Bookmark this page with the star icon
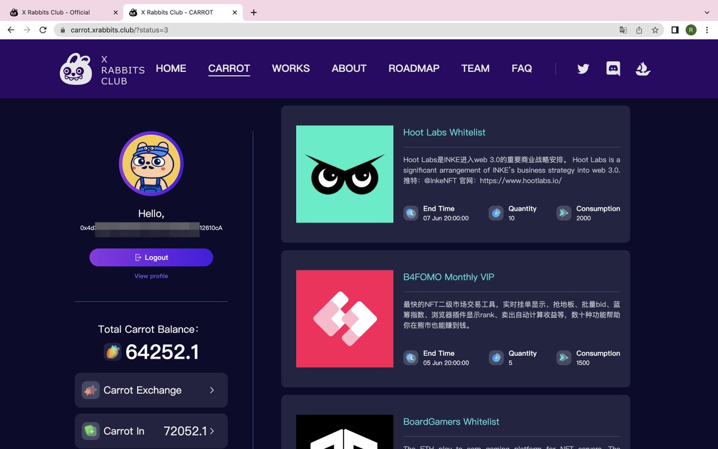Viewport: 718px width, 449px height. coord(655,30)
